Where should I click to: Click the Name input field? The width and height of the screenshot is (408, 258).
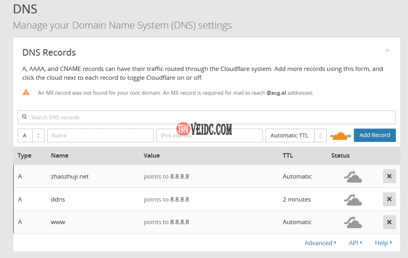click(x=100, y=135)
